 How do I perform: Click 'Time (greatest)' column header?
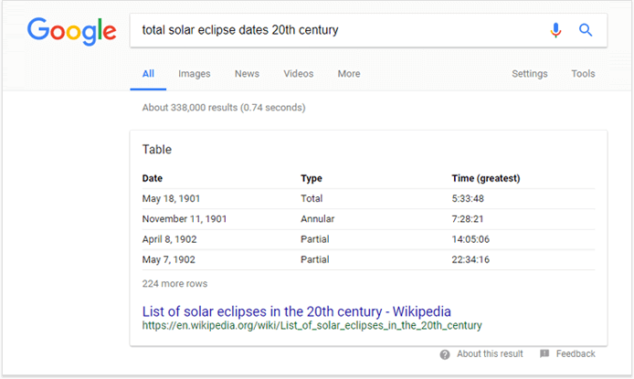point(486,179)
